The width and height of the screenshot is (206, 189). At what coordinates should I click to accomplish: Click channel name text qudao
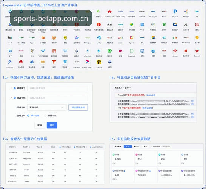[x=127, y=88]
